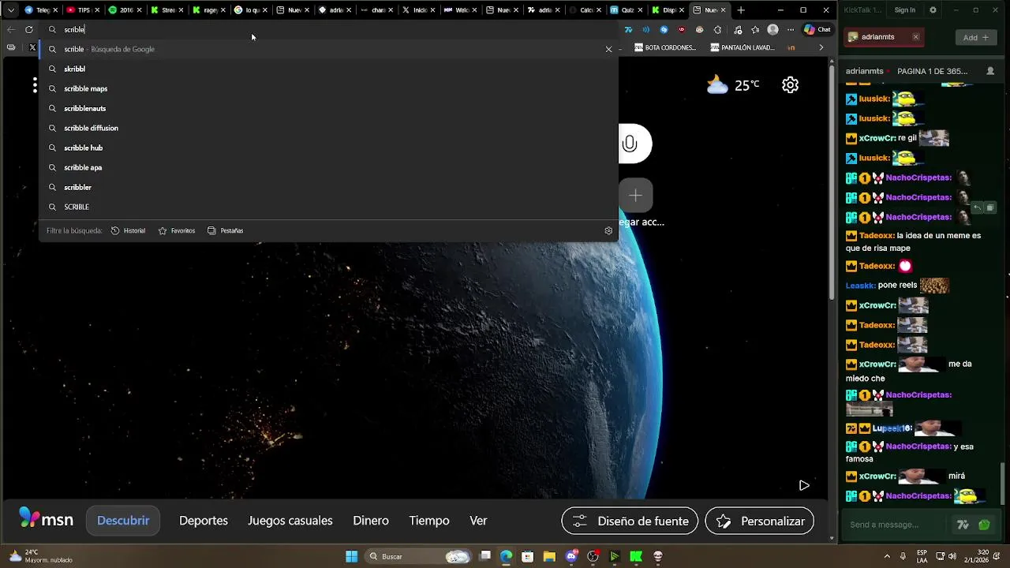This screenshot has height=568, width=1010.
Task: Click the taskbar Buscar search box
Action: tap(419, 556)
